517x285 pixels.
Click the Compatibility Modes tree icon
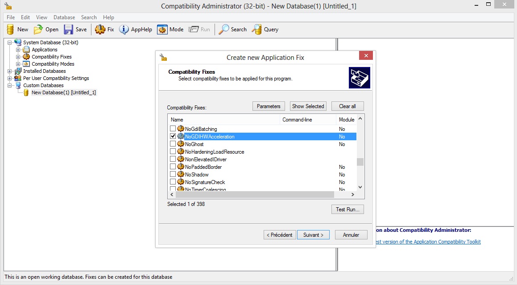(x=26, y=64)
